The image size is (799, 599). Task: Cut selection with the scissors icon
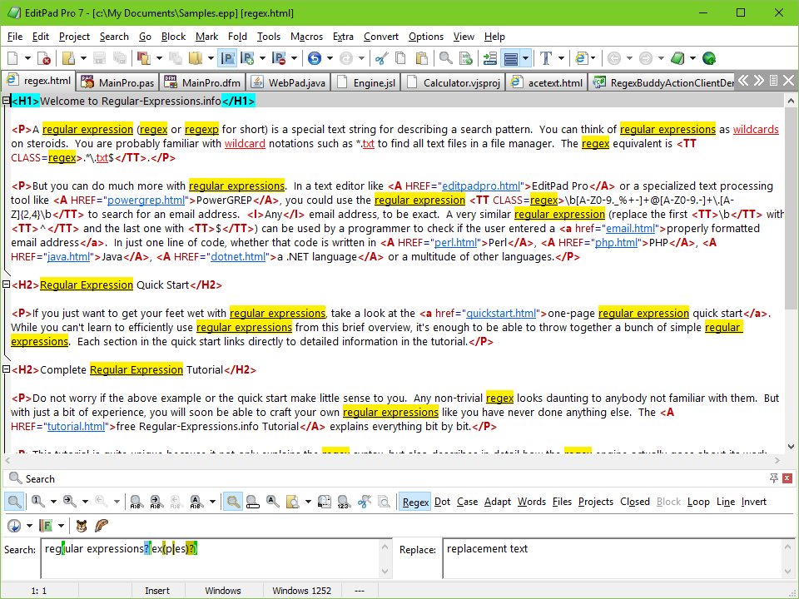point(381,58)
